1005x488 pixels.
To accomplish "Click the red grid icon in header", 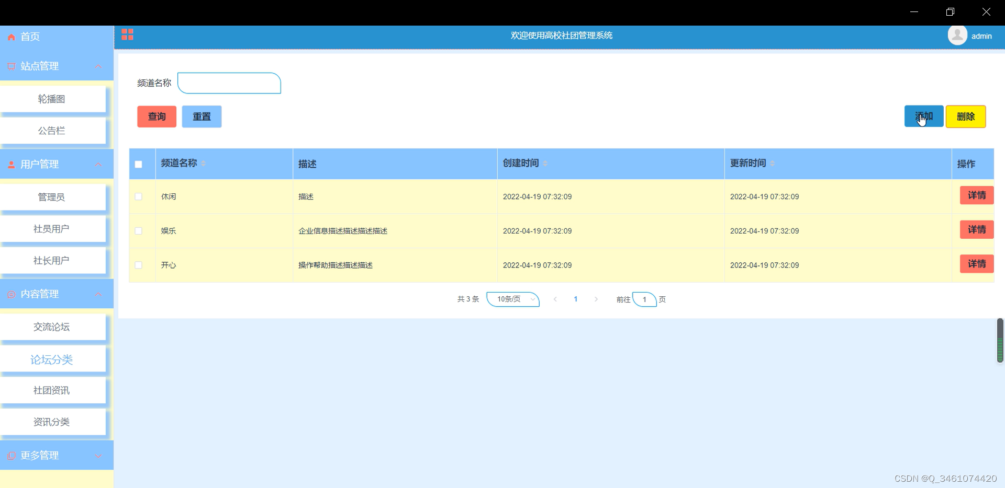I will tap(127, 34).
